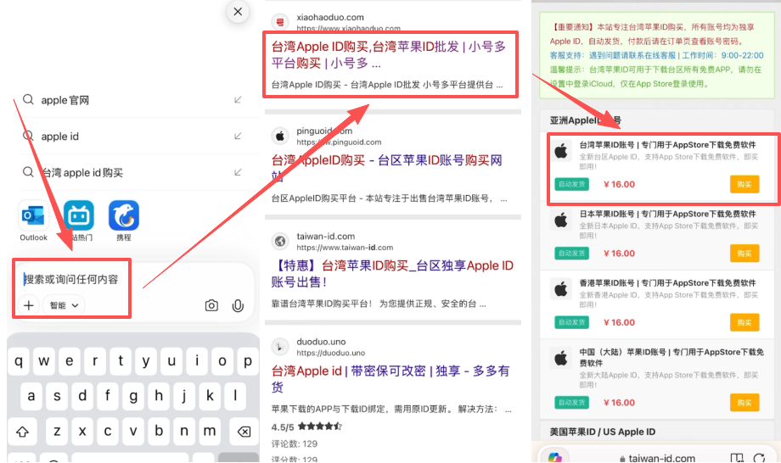Fill 'apple 官网' suggestion using arrow icon

pos(238,100)
